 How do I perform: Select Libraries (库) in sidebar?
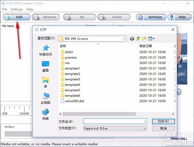pos(46,82)
